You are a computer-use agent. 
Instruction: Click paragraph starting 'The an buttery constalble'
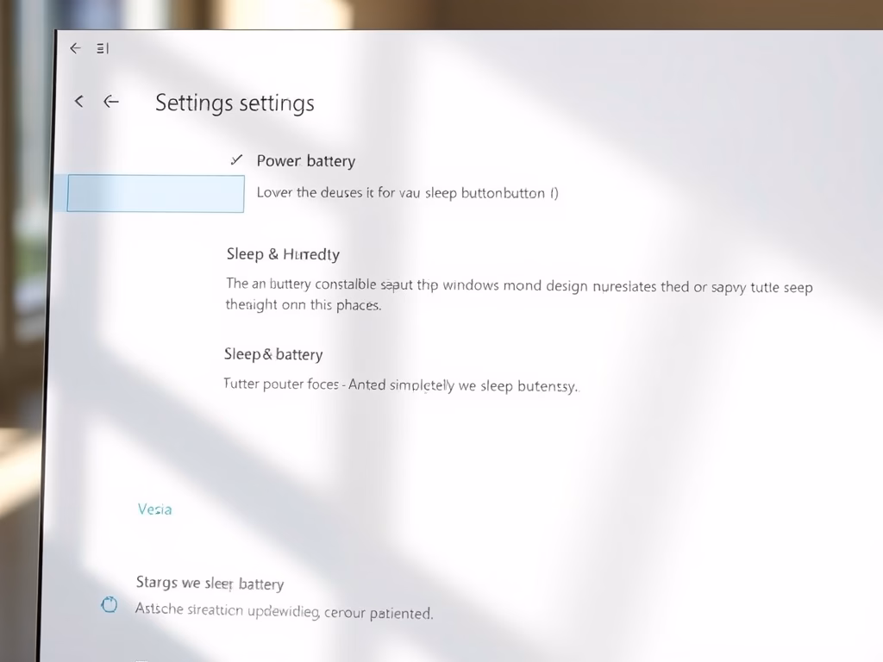518,295
